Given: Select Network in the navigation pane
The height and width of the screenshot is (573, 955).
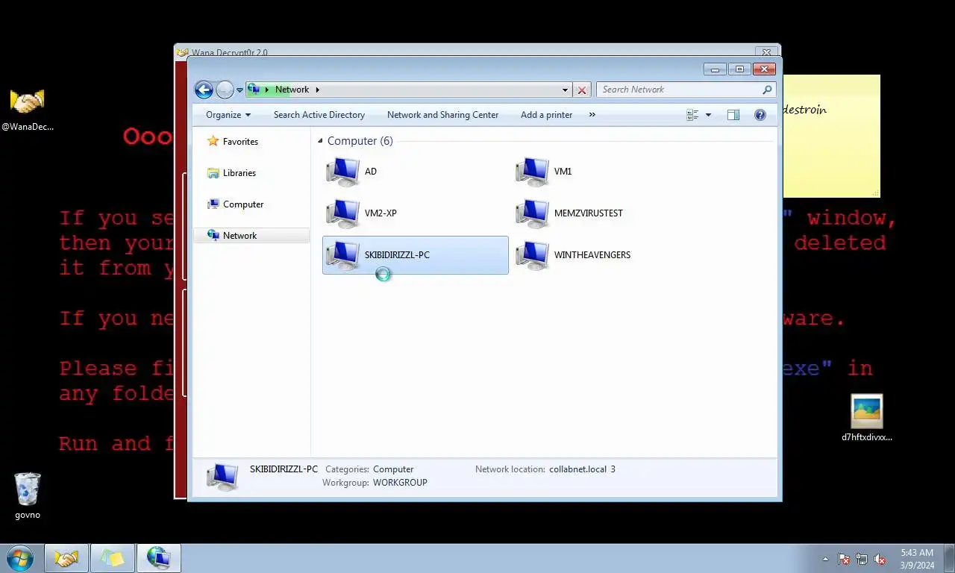Looking at the screenshot, I should (x=251, y=235).
